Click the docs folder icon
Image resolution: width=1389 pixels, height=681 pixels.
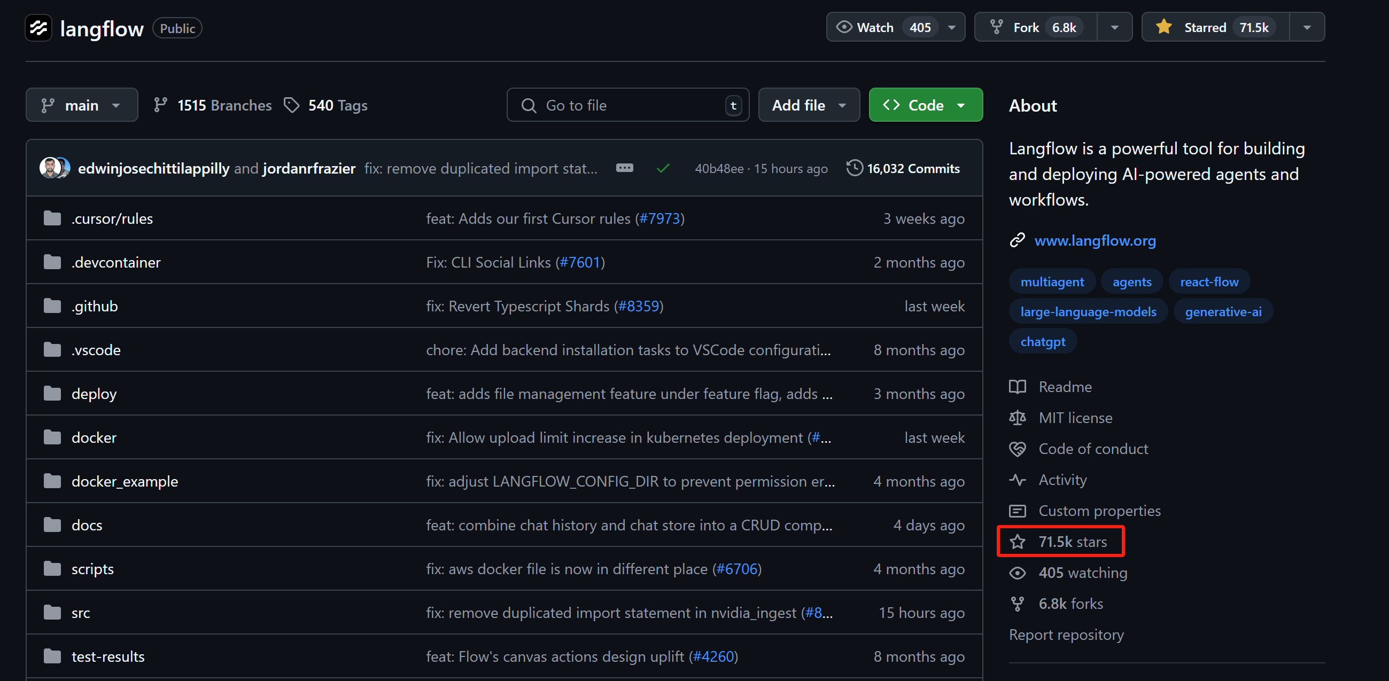click(52, 525)
